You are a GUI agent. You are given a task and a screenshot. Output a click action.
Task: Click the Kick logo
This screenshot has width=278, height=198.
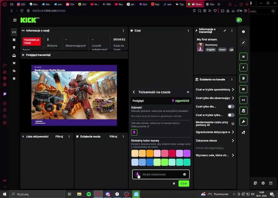tap(30, 20)
